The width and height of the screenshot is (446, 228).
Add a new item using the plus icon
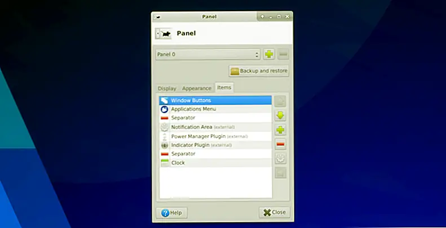[280, 130]
